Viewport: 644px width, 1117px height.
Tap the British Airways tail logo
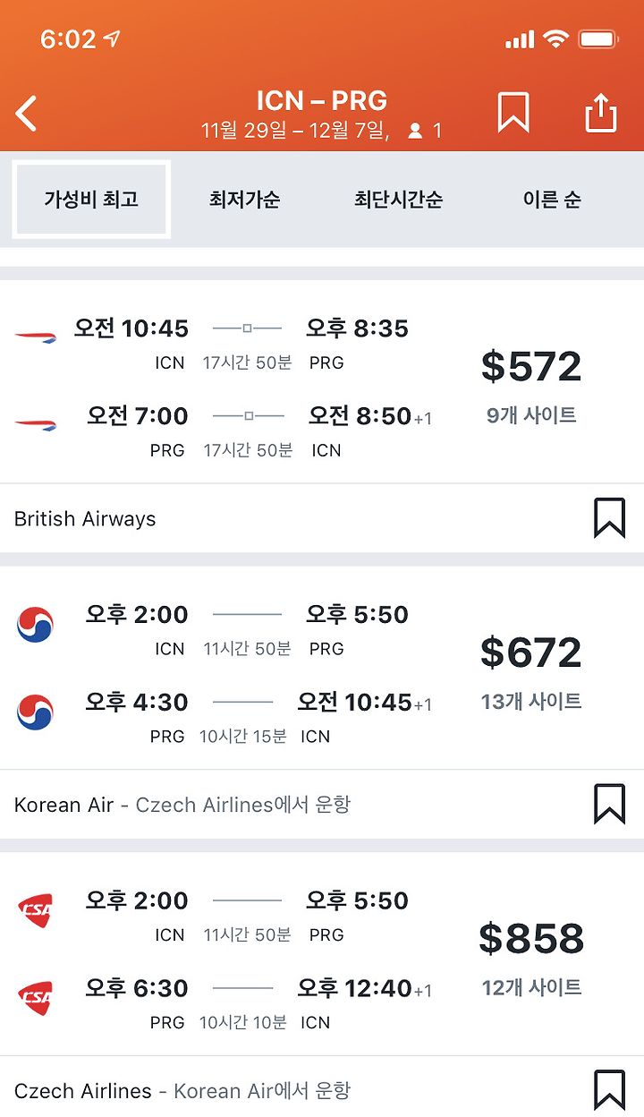click(36, 337)
